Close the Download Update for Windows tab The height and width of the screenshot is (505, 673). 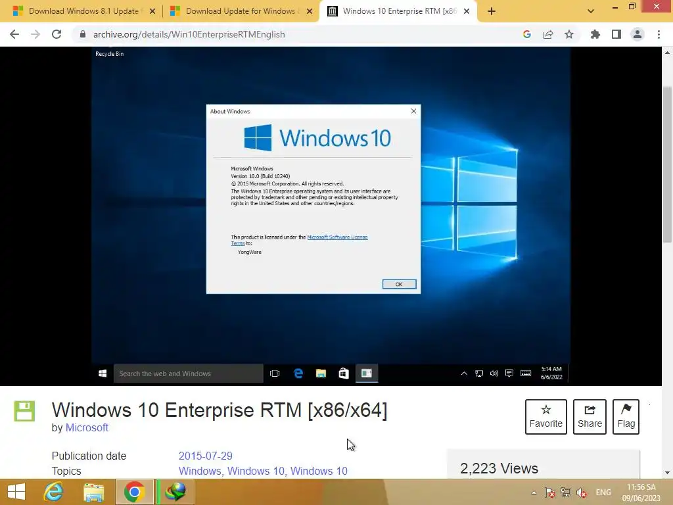(x=309, y=11)
